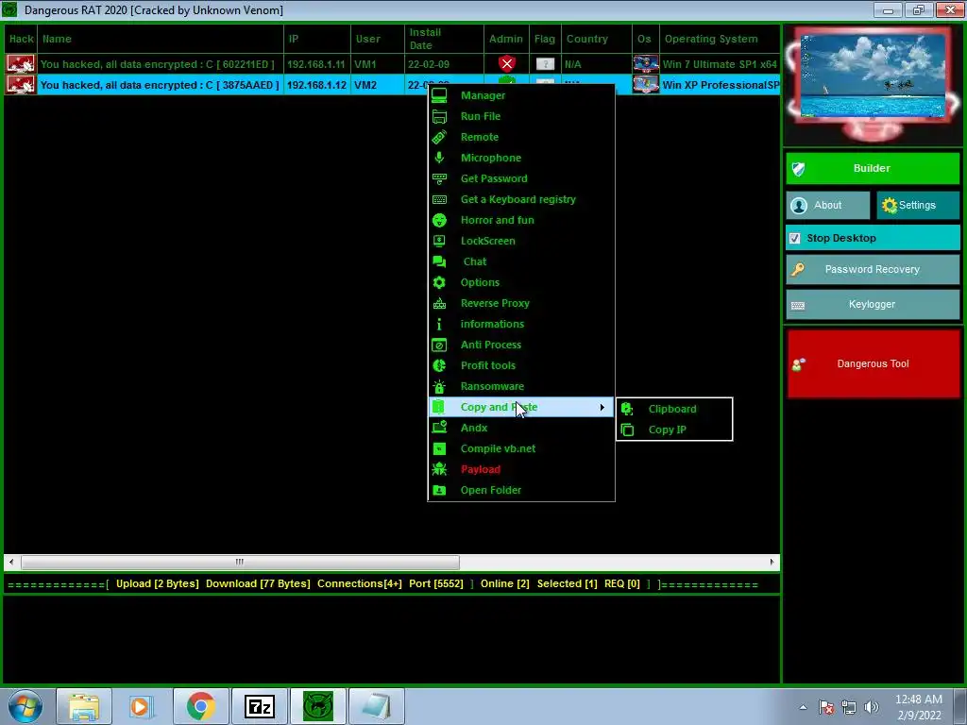967x725 pixels.
Task: Click 'Download [77 Bytes]' in status bar
Action: tap(258, 583)
